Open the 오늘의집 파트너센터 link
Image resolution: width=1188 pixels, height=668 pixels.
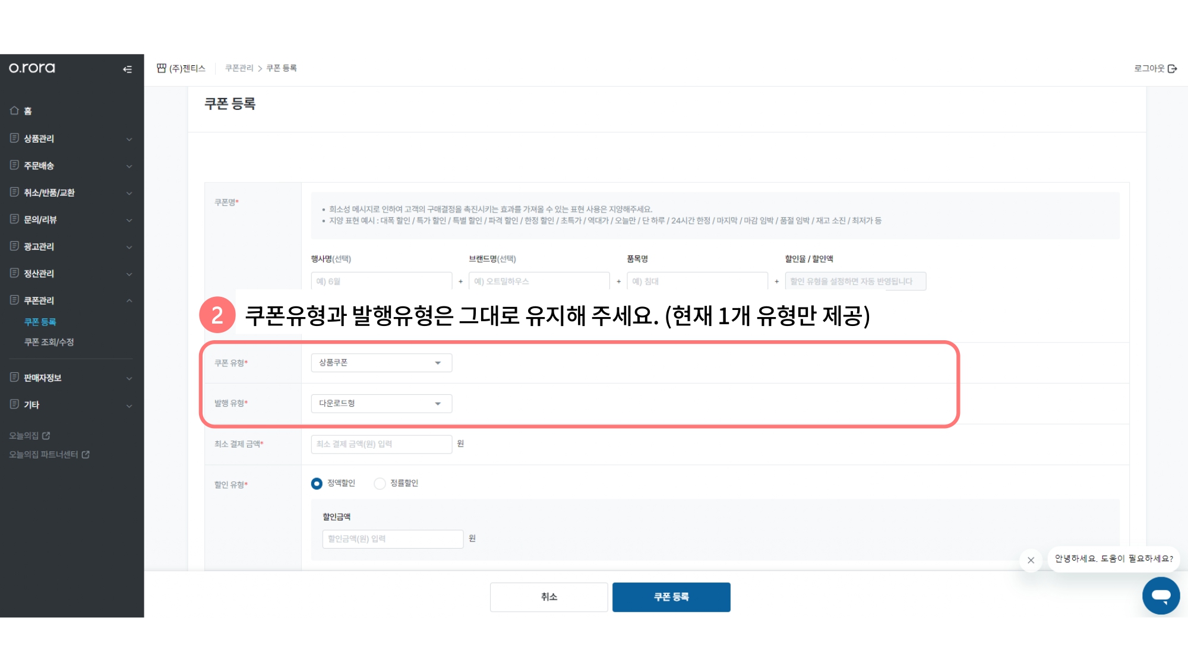pyautogui.click(x=43, y=455)
